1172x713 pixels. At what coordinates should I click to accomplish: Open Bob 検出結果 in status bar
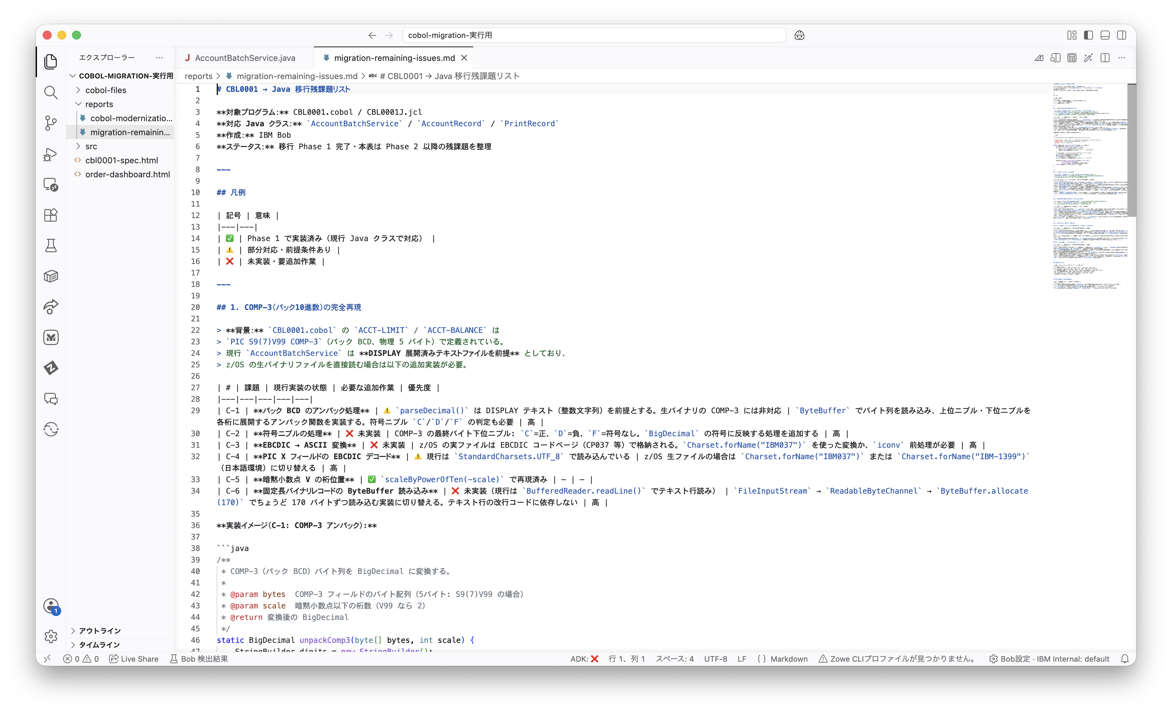click(199, 659)
